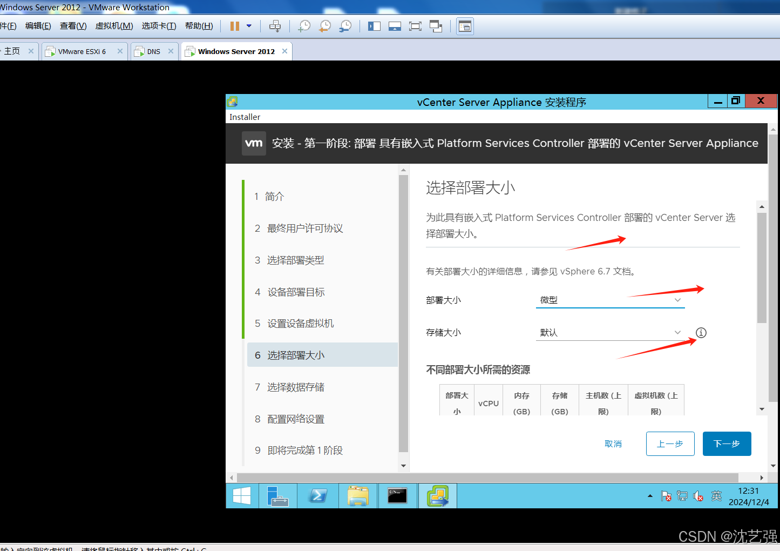The height and width of the screenshot is (551, 780).
Task: Click the Action Center flag tray icon
Action: [x=667, y=496]
